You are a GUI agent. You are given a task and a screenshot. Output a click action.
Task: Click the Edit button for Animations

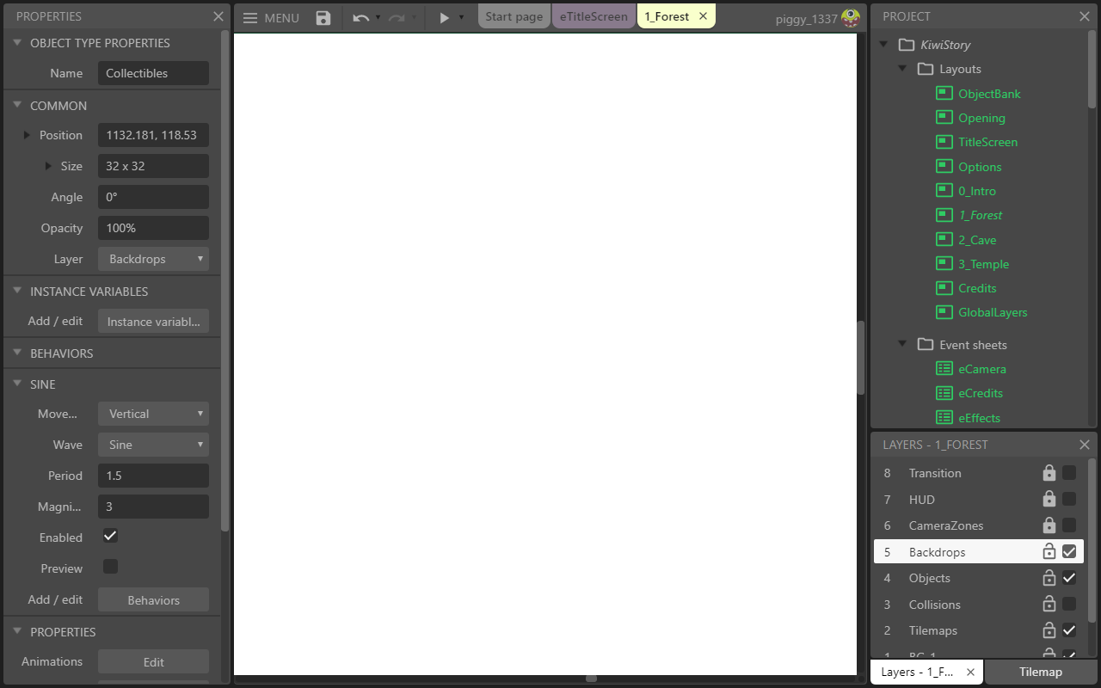click(x=153, y=661)
